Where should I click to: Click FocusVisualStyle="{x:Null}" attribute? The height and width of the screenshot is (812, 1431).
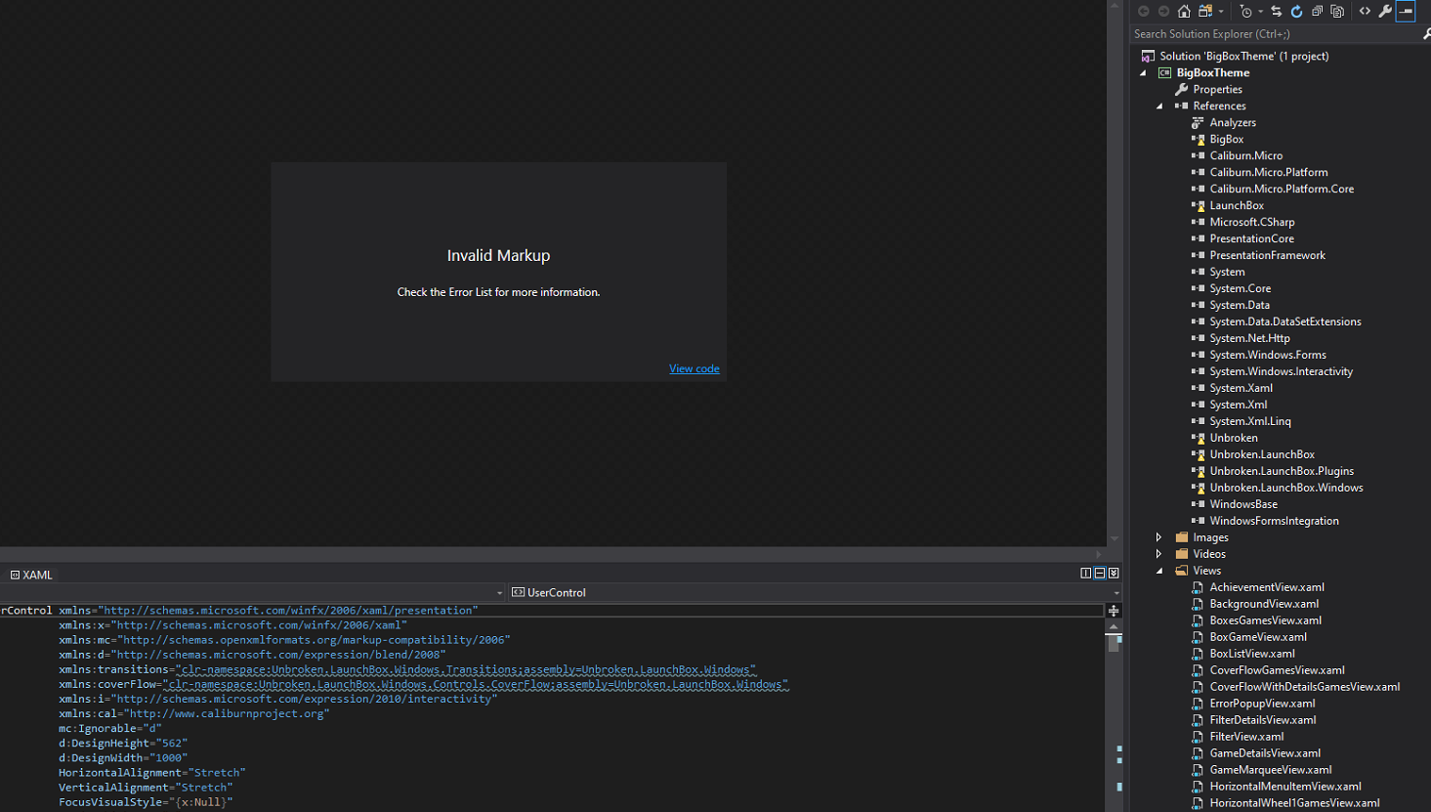pos(146,802)
